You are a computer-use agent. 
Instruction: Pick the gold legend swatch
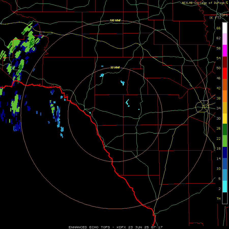pos(225,108)
